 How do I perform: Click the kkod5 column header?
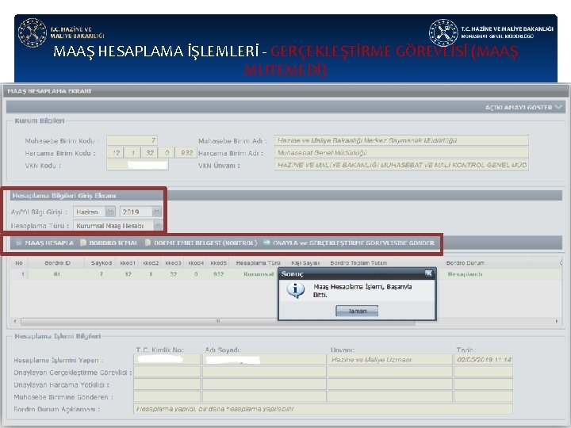pos(219,263)
